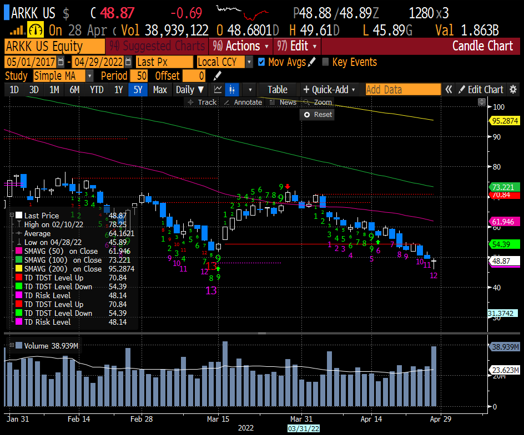The width and height of the screenshot is (524, 435).
Task: Activate the Zoom tool
Action: coord(318,103)
